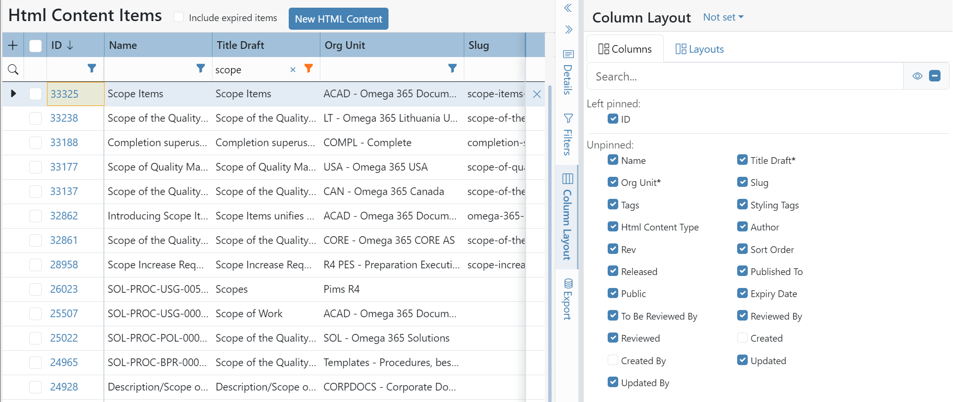953x402 pixels.
Task: Uncheck the Updated By column checkbox
Action: coord(612,382)
